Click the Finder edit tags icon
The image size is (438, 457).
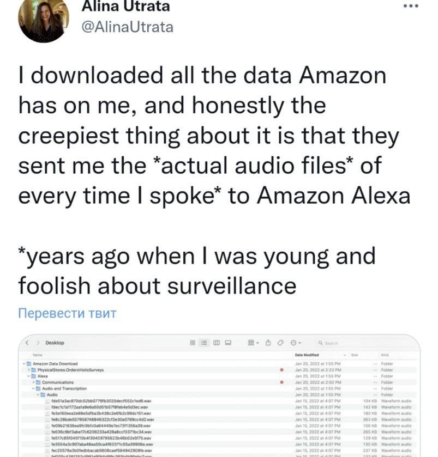point(280,343)
